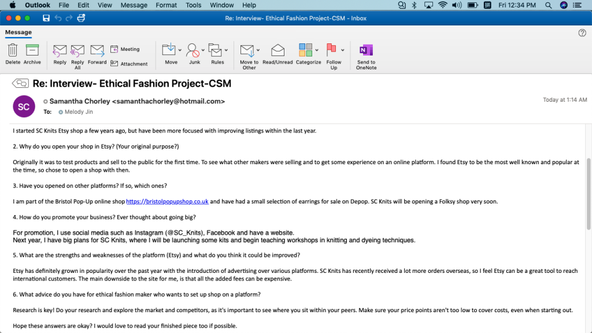Click the conversation thread icon beside subject
This screenshot has height=333, width=592.
(20, 83)
